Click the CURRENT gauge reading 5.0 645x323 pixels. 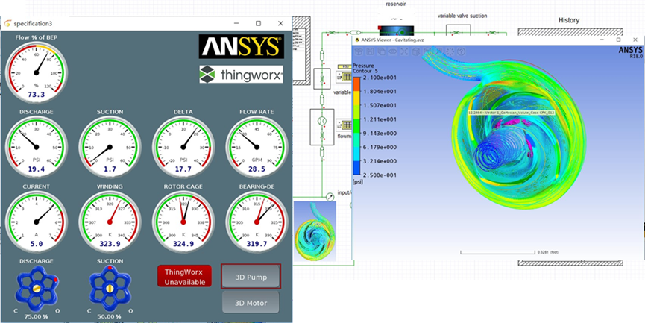(x=37, y=222)
